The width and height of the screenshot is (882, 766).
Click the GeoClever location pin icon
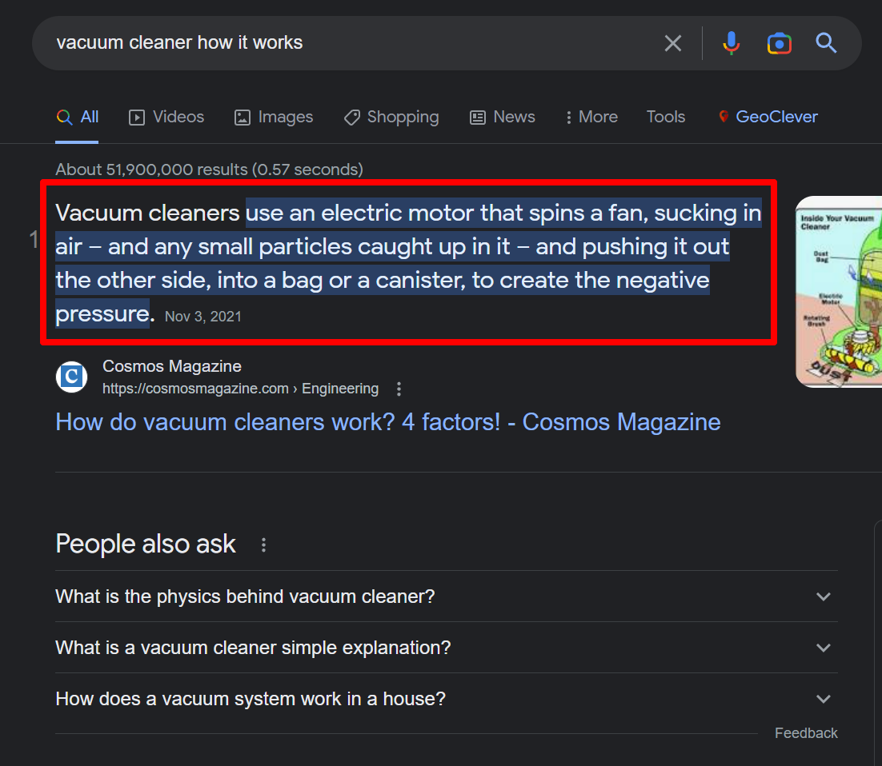click(724, 117)
